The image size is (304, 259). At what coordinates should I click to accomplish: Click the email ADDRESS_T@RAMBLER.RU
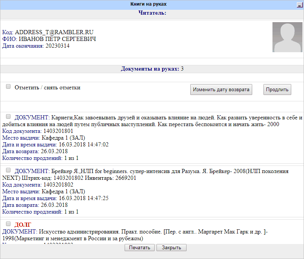56,32
